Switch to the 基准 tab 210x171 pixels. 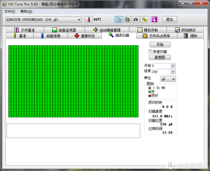pos(20,36)
